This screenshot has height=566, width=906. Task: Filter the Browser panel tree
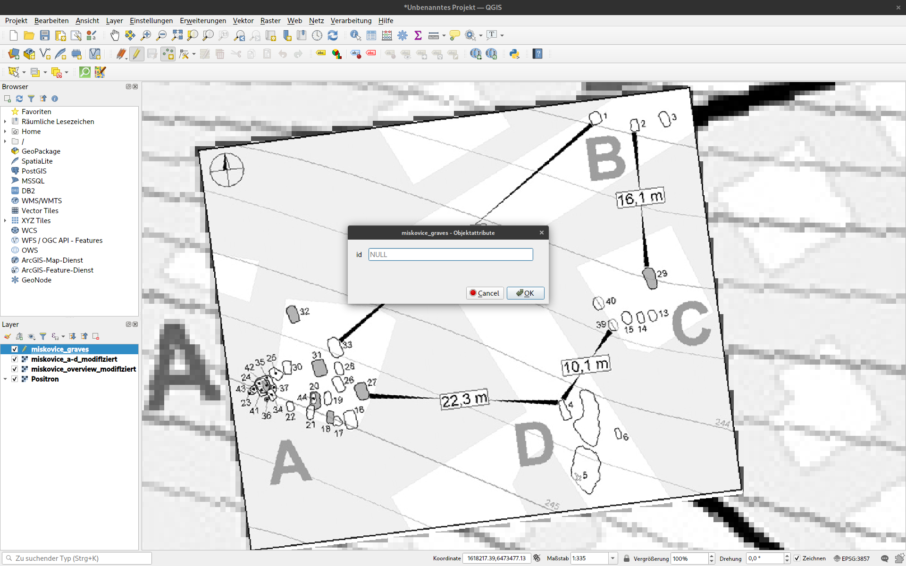pyautogui.click(x=31, y=99)
